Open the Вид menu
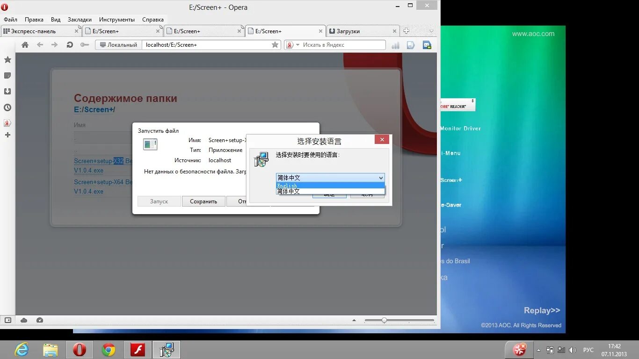The image size is (639, 359). [56, 20]
